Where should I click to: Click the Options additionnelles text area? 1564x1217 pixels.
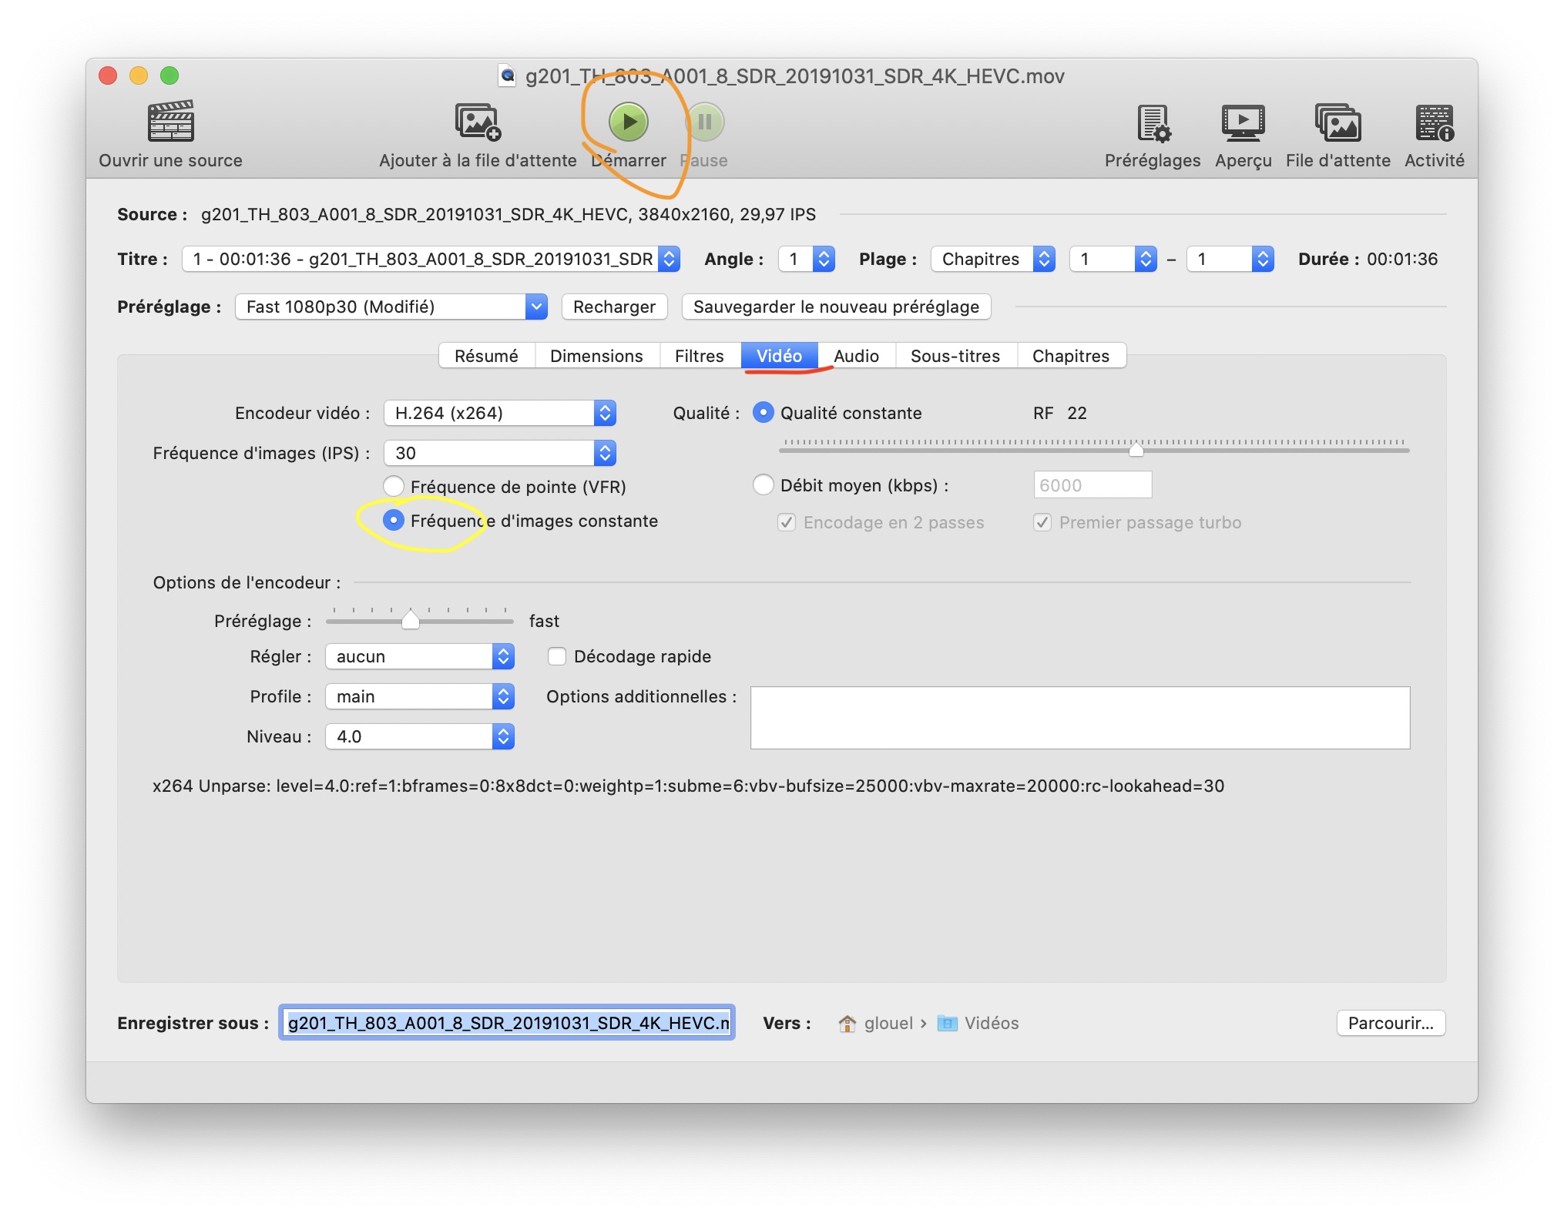point(1080,717)
